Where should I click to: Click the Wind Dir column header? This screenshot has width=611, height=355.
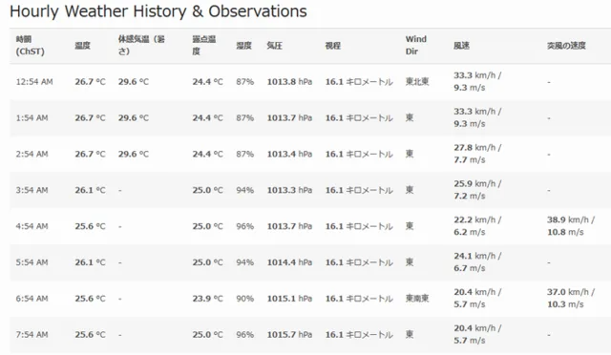[416, 45]
